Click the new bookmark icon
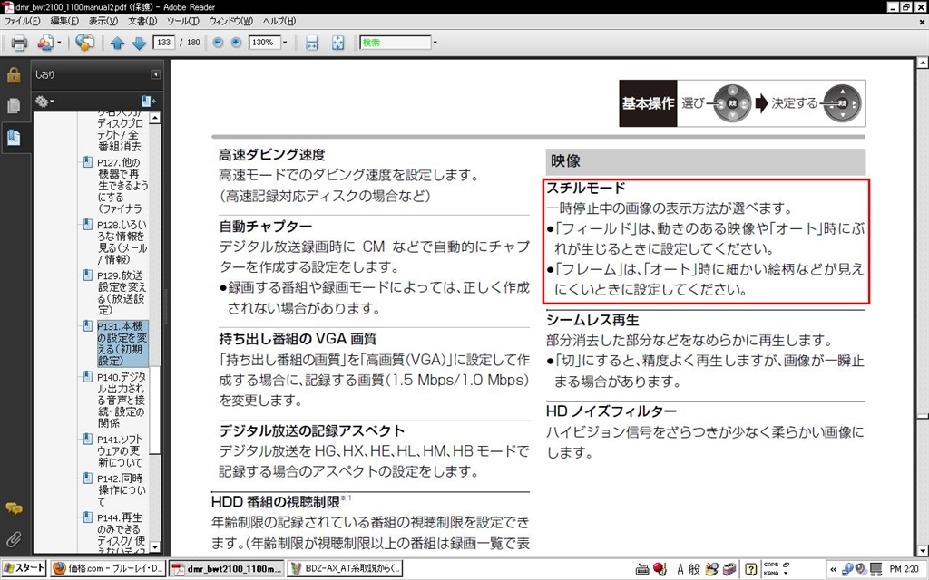This screenshot has width=929, height=580. [148, 101]
